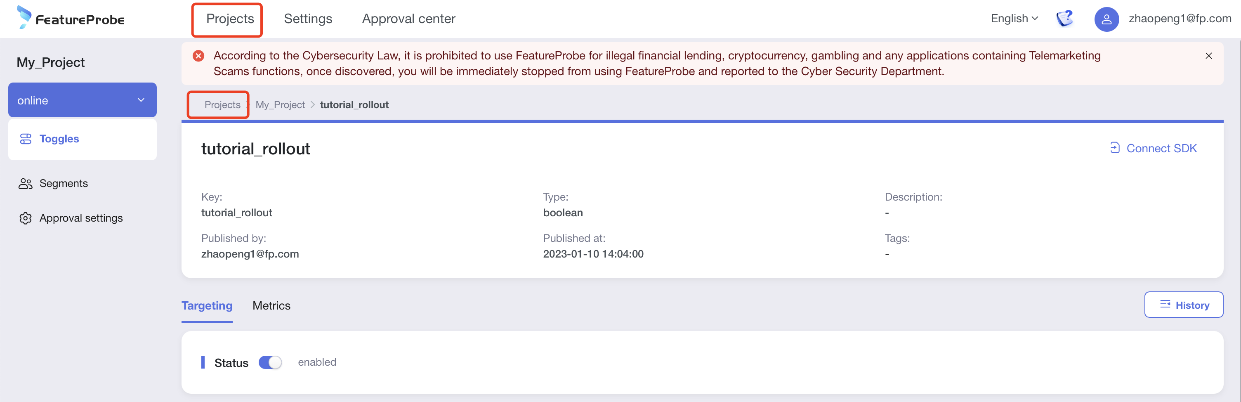The image size is (1241, 402).
Task: Click the user avatar icon
Action: [1106, 19]
